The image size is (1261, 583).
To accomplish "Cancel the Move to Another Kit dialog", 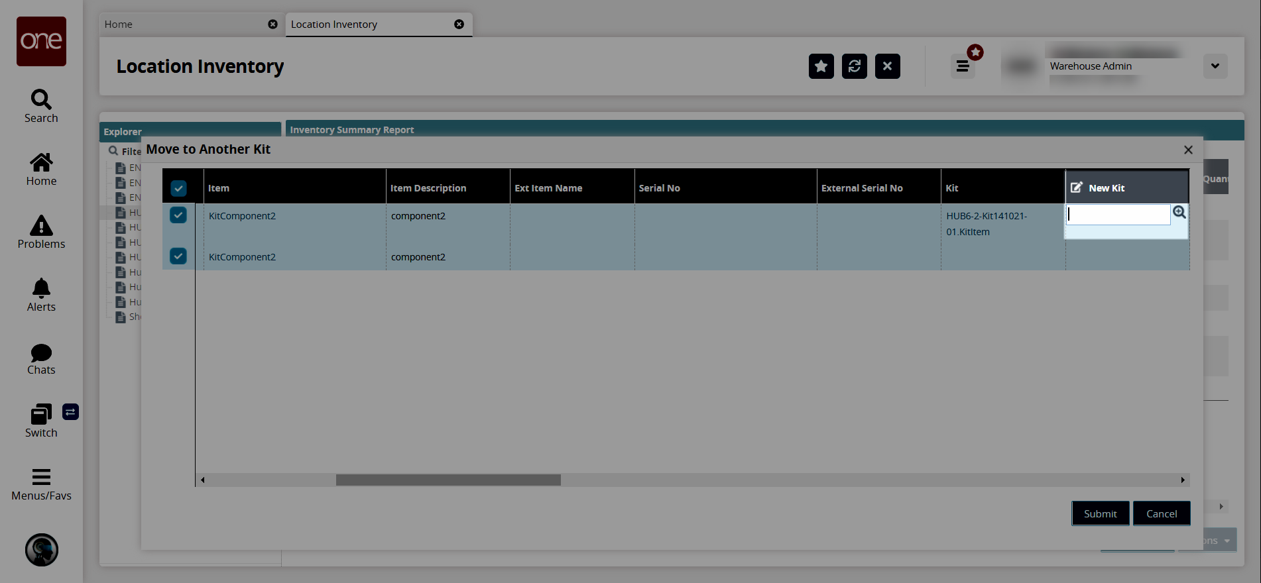I will [x=1162, y=513].
